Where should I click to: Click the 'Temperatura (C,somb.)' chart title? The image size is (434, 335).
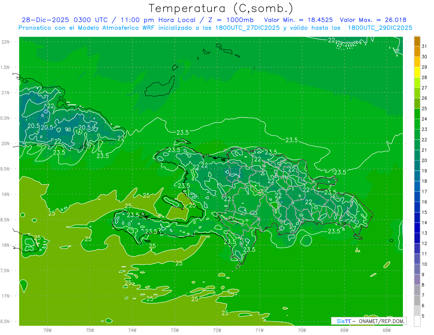pyautogui.click(x=221, y=8)
